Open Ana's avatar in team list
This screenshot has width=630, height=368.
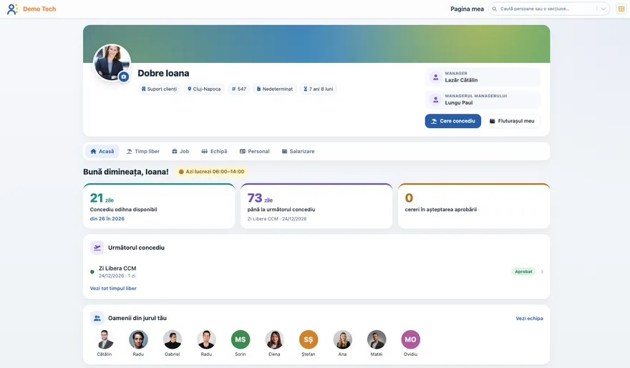(342, 339)
